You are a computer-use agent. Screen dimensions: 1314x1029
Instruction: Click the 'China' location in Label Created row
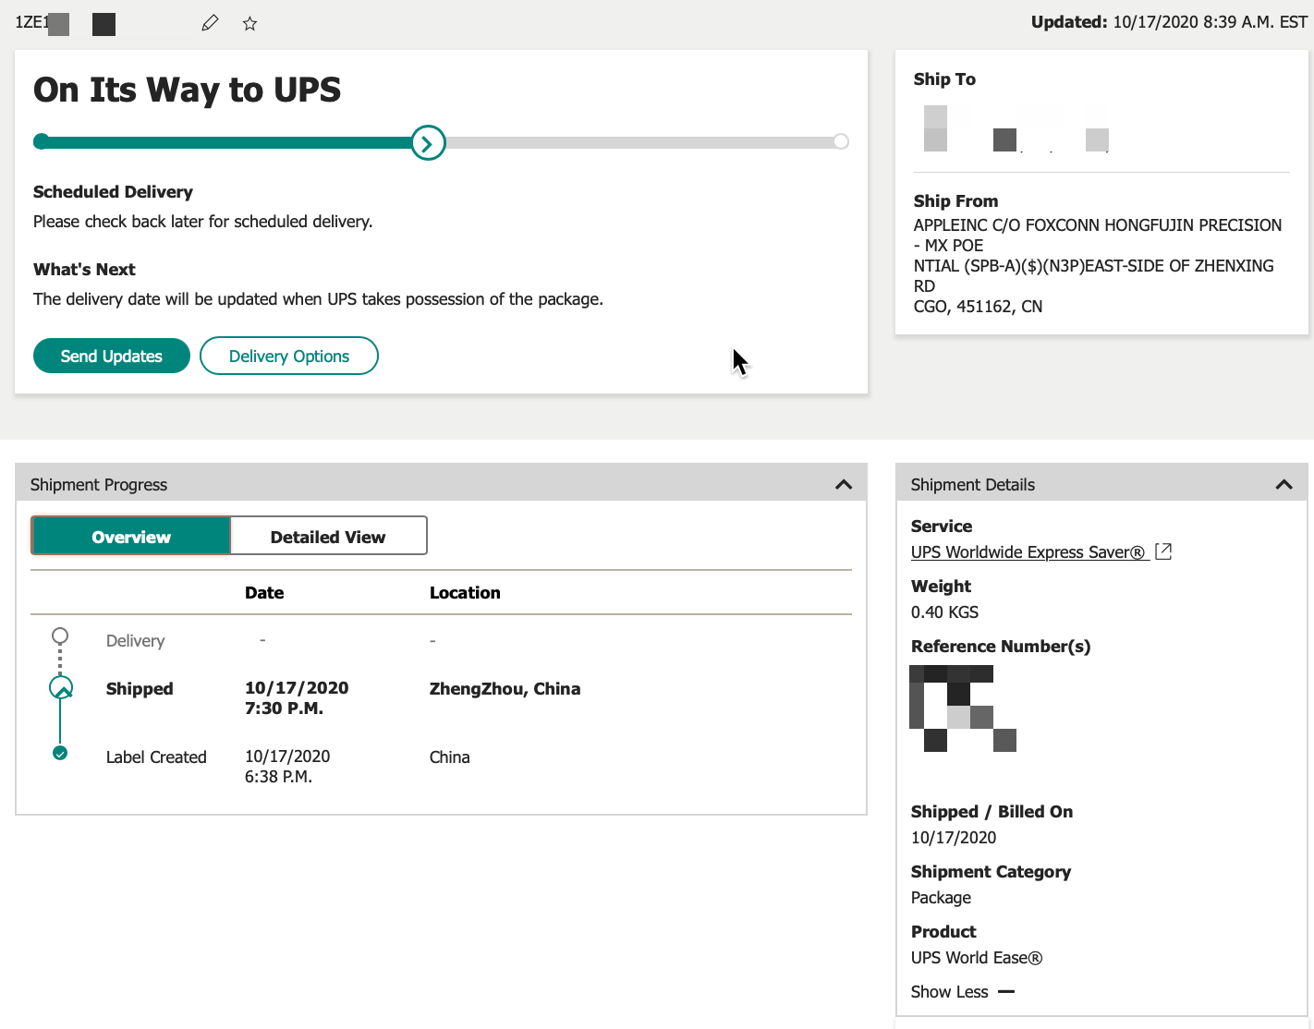(449, 757)
